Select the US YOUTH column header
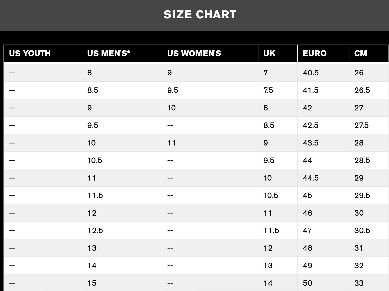Screen dimensions: 389x291 (x=43, y=53)
